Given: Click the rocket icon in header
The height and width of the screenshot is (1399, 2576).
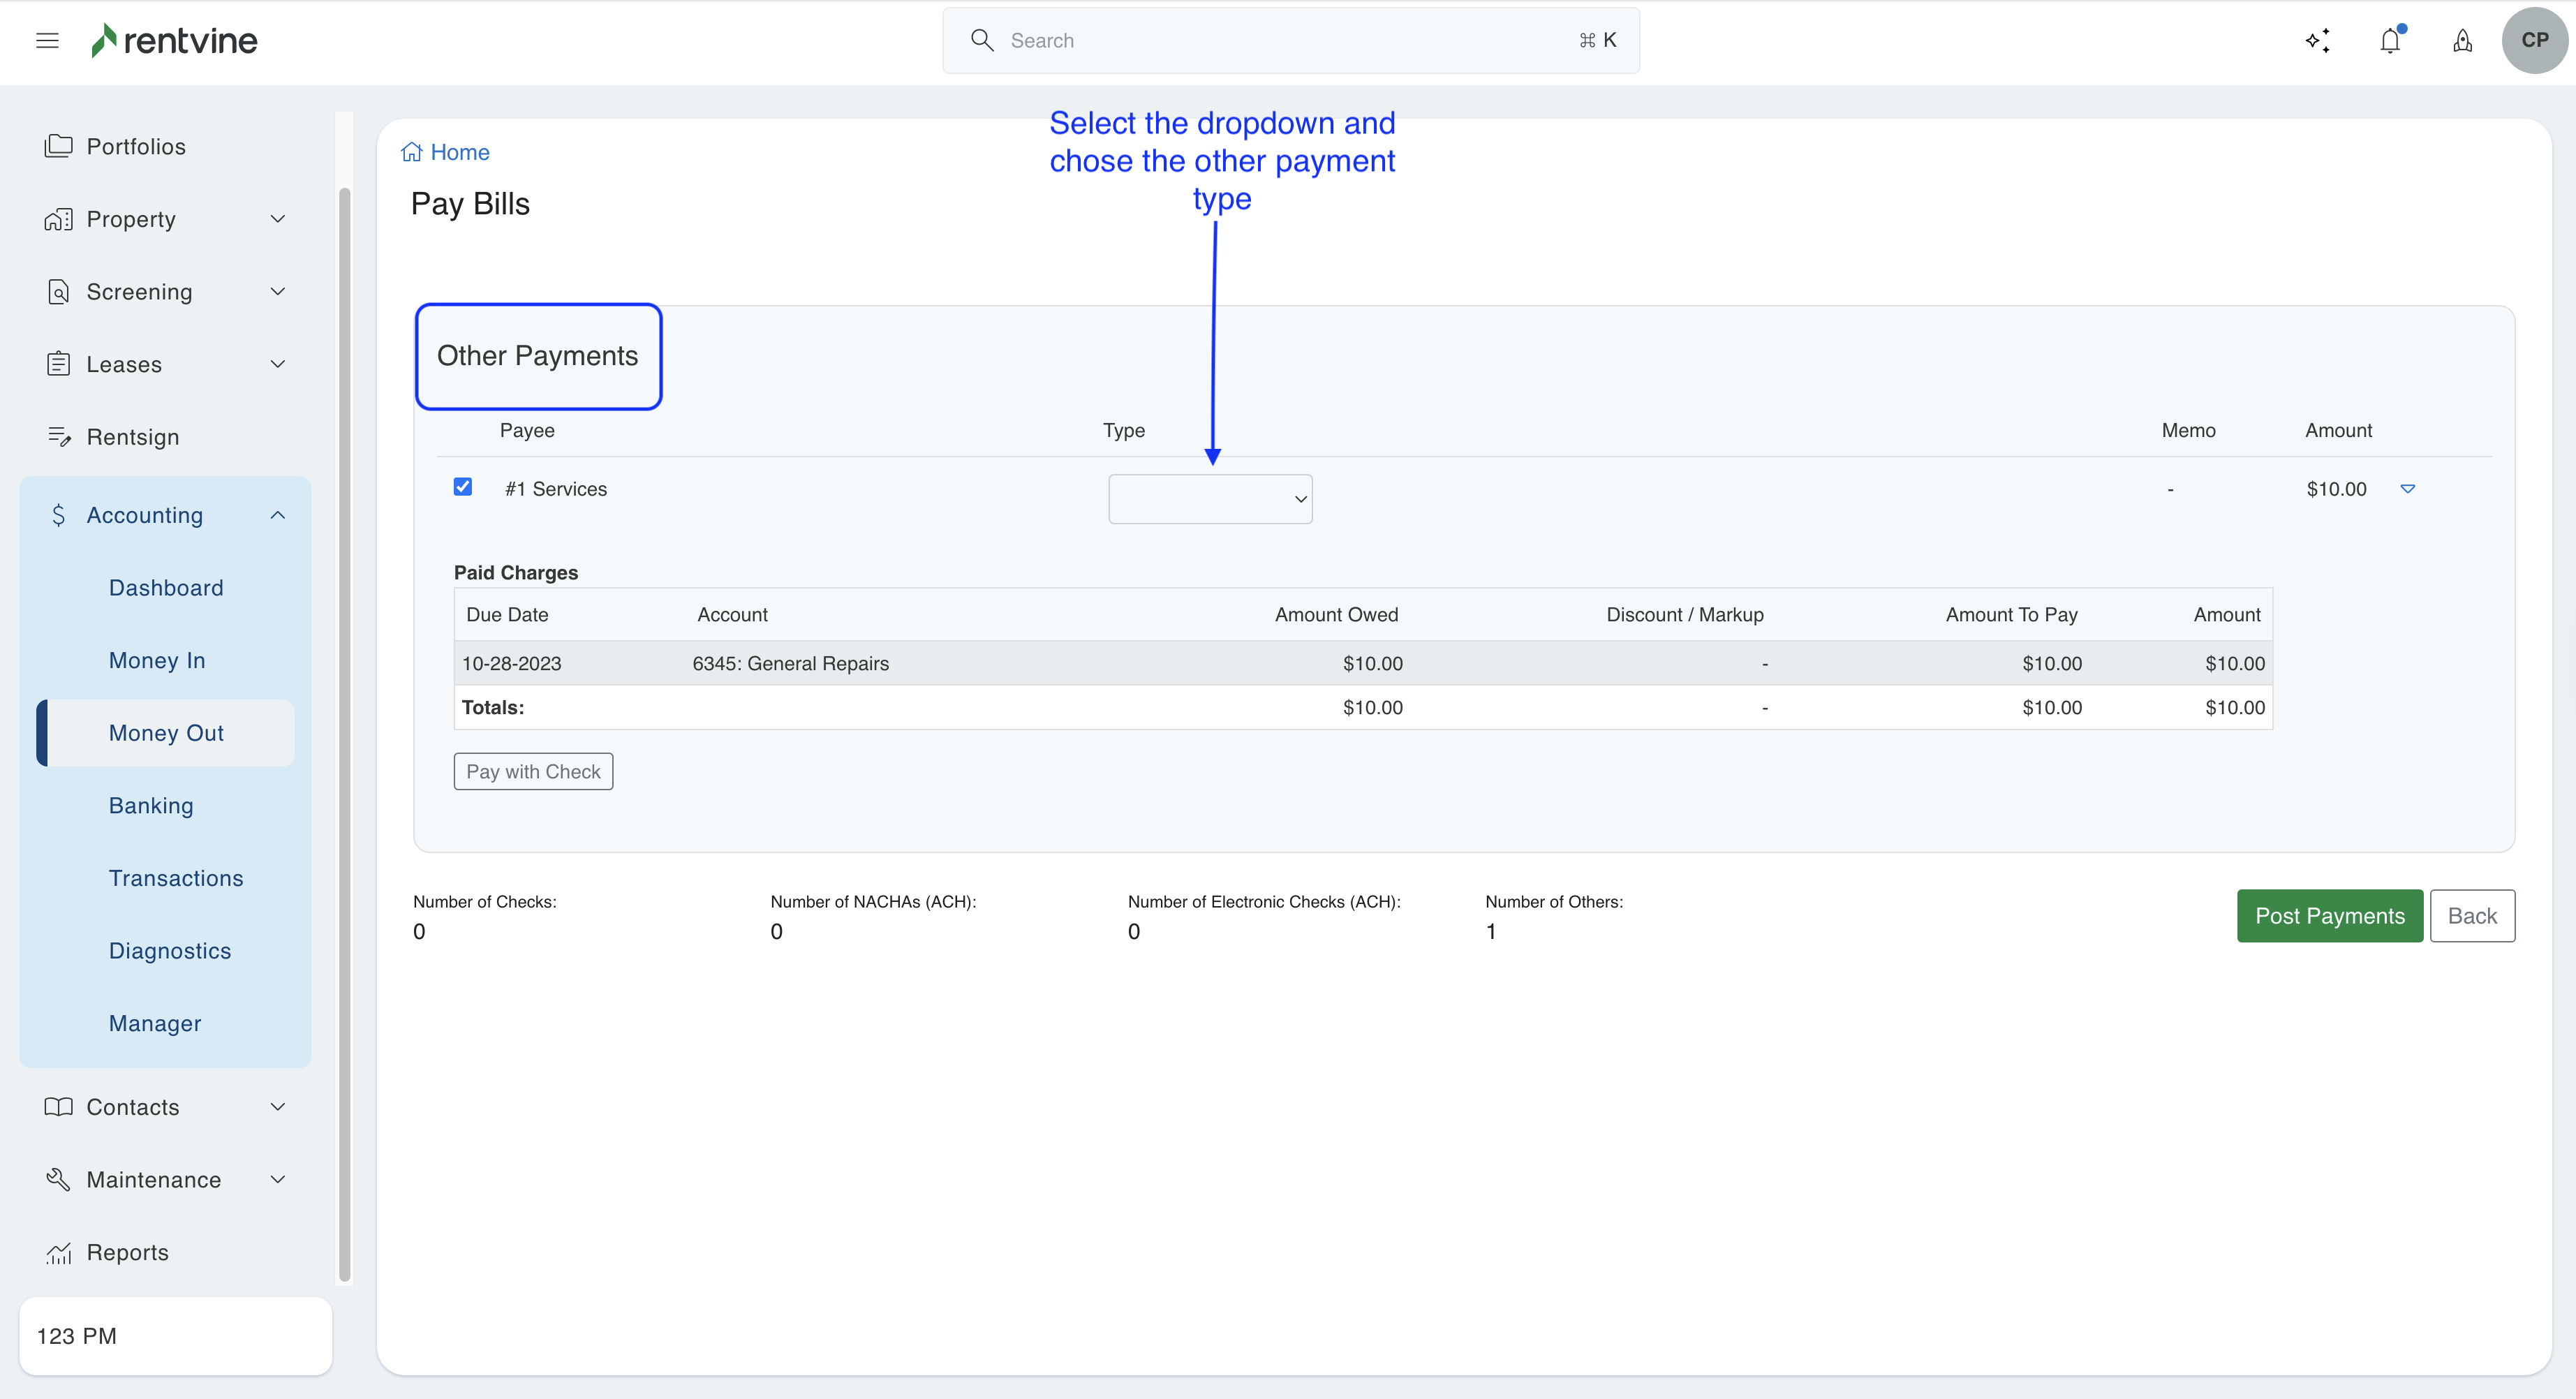Looking at the screenshot, I should pyautogui.click(x=2462, y=41).
